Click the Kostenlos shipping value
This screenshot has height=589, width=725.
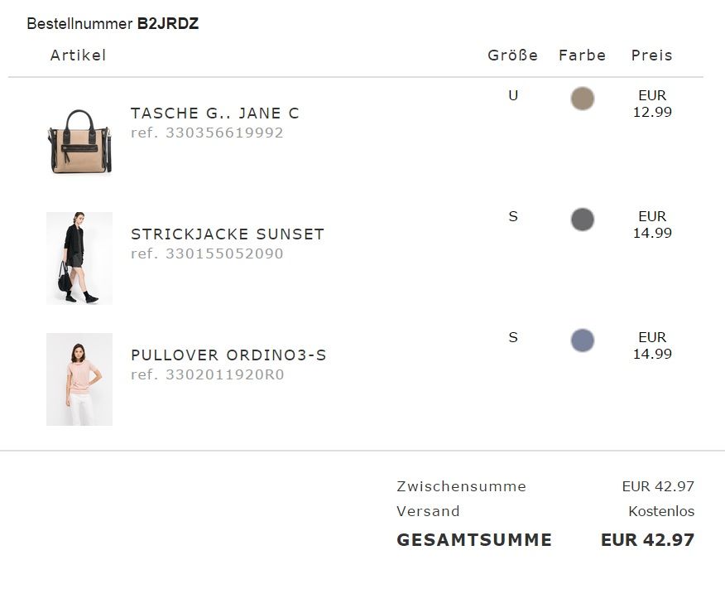pos(661,511)
